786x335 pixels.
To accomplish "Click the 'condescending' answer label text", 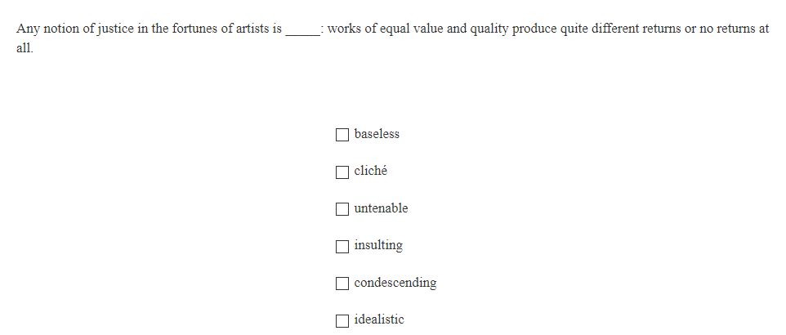I will coord(395,283).
